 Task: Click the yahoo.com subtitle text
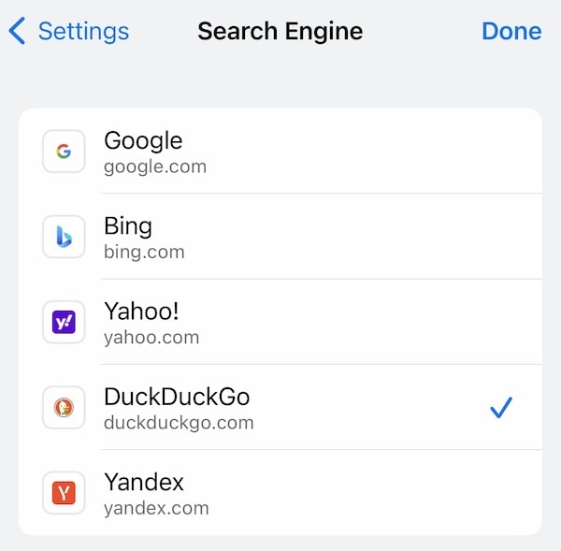click(151, 338)
